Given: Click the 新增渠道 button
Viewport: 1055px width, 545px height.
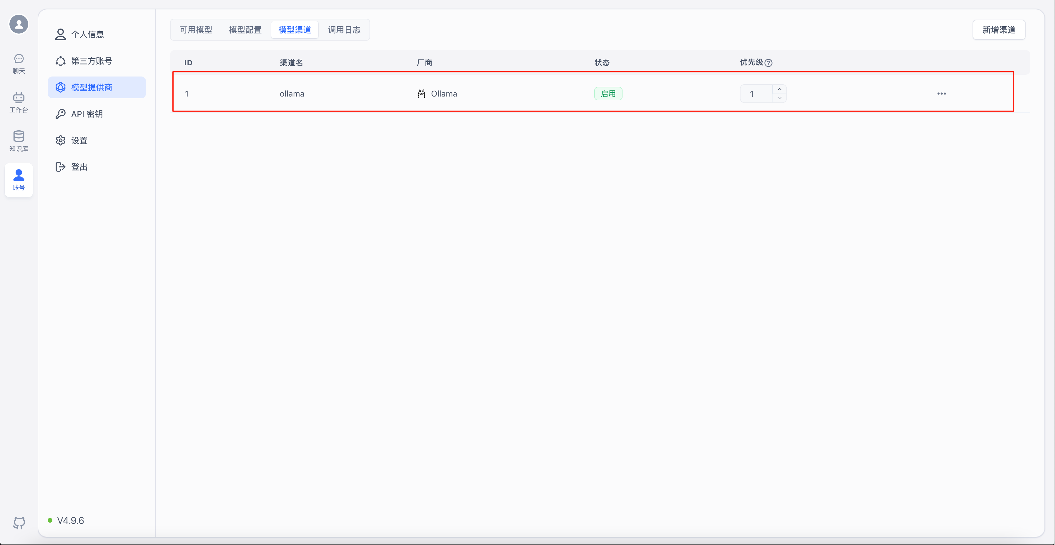Looking at the screenshot, I should click(999, 30).
